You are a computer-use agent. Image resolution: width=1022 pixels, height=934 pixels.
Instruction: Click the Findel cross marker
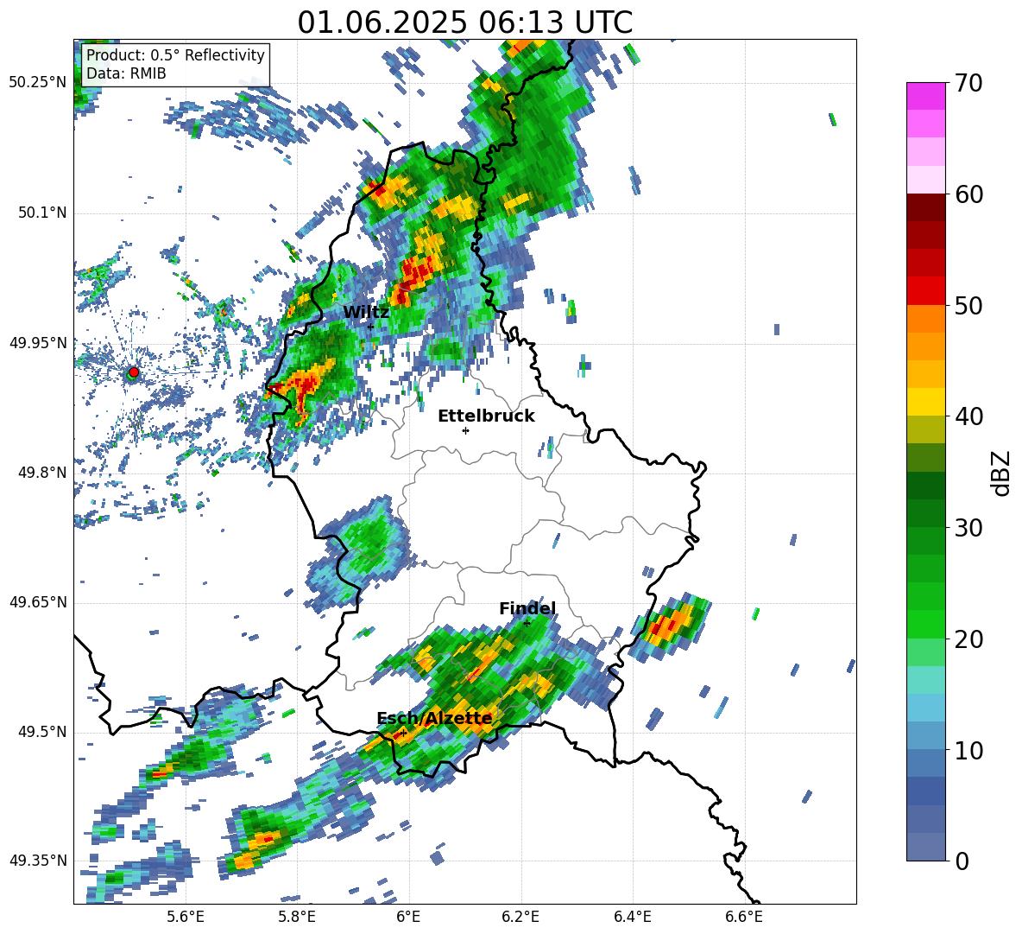pyautogui.click(x=527, y=624)
